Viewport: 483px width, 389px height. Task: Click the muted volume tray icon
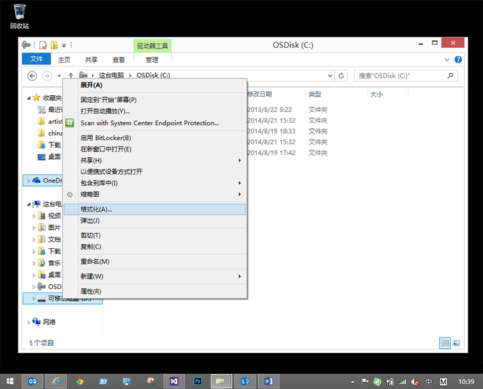coord(415,382)
